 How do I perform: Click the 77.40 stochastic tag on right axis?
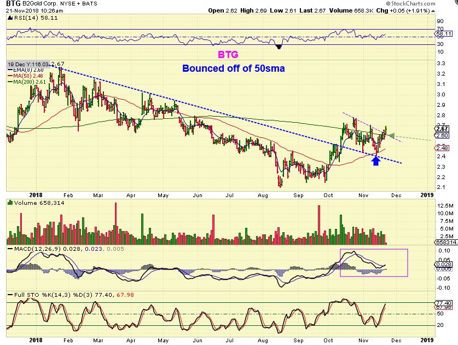pos(444,303)
